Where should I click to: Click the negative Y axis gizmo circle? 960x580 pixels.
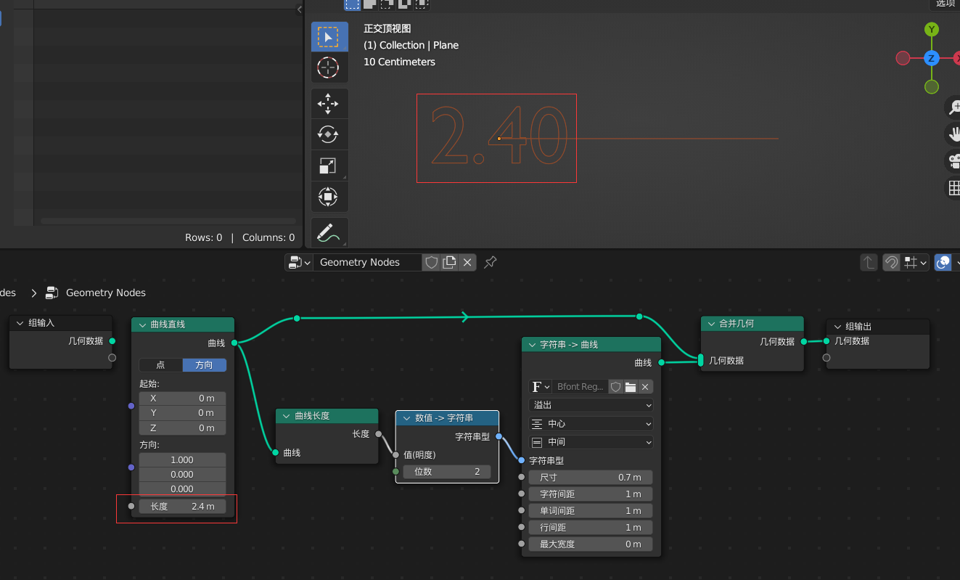click(x=932, y=86)
